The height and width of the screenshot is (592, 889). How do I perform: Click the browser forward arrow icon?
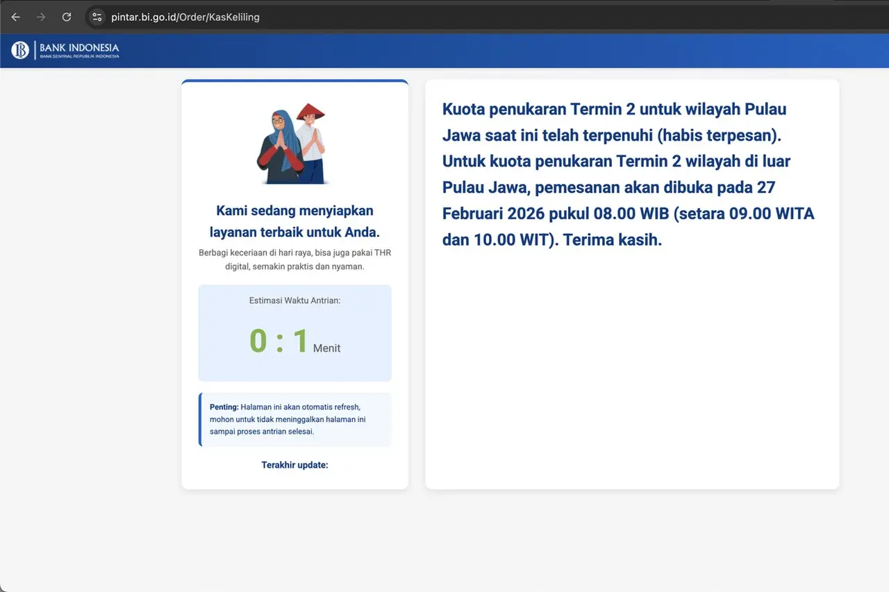click(41, 17)
